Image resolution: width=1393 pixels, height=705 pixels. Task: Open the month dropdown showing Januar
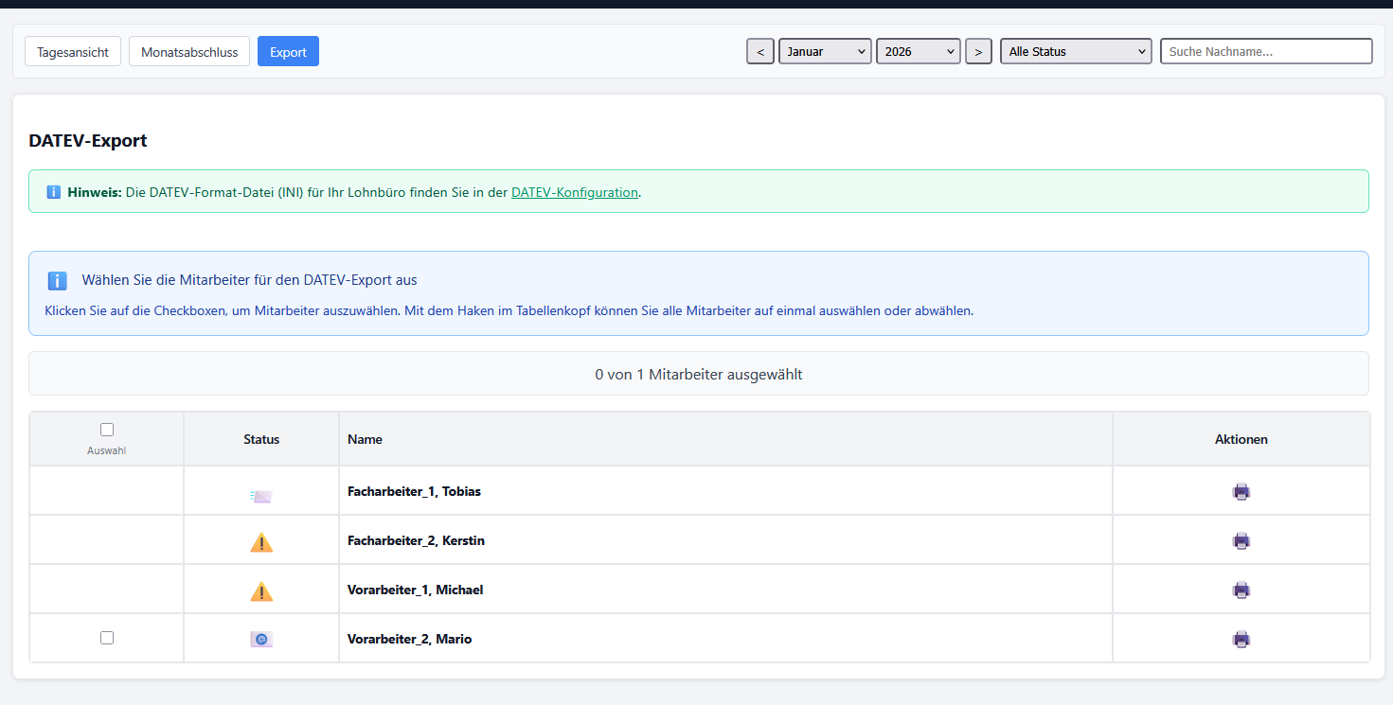[x=825, y=51]
